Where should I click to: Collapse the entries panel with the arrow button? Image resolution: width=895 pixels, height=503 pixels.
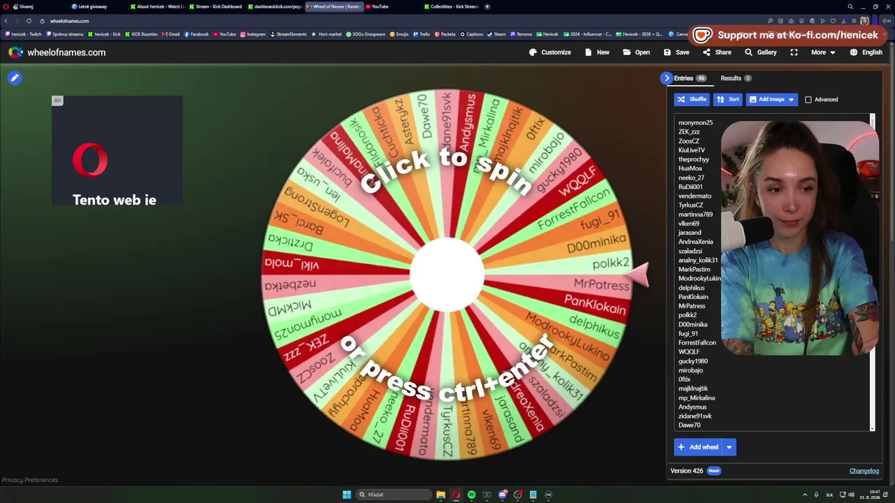coord(666,78)
